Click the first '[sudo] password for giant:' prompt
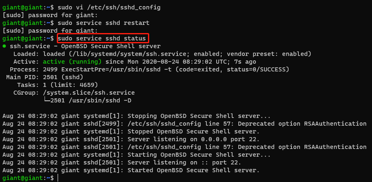The height and width of the screenshot is (182, 372). point(50,16)
